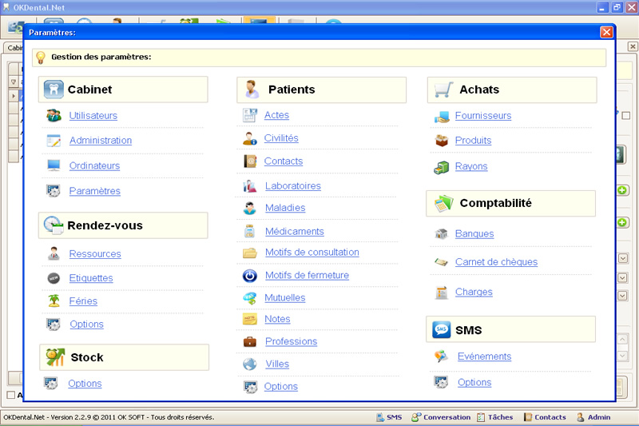This screenshot has width=639, height=426.
Task: Open the Villes link
Action: [x=277, y=364]
